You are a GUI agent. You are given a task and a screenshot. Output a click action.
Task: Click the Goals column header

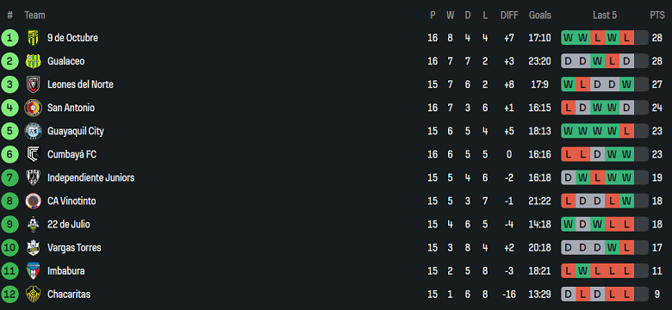click(540, 15)
